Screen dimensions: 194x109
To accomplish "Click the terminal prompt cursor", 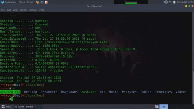I will click(x=12, y=99).
